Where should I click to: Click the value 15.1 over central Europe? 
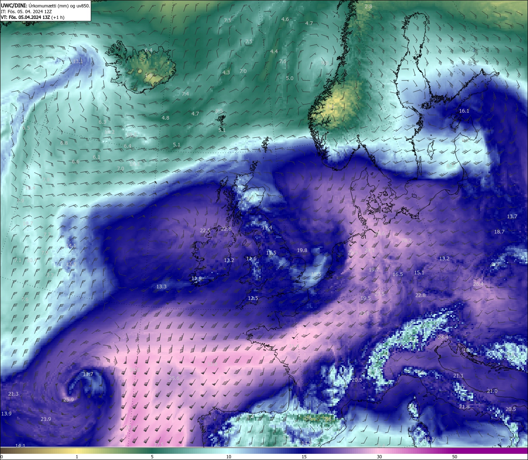click(x=419, y=273)
